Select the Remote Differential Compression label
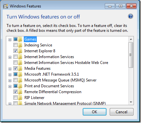This screenshot has height=123, width=141. click(53, 92)
